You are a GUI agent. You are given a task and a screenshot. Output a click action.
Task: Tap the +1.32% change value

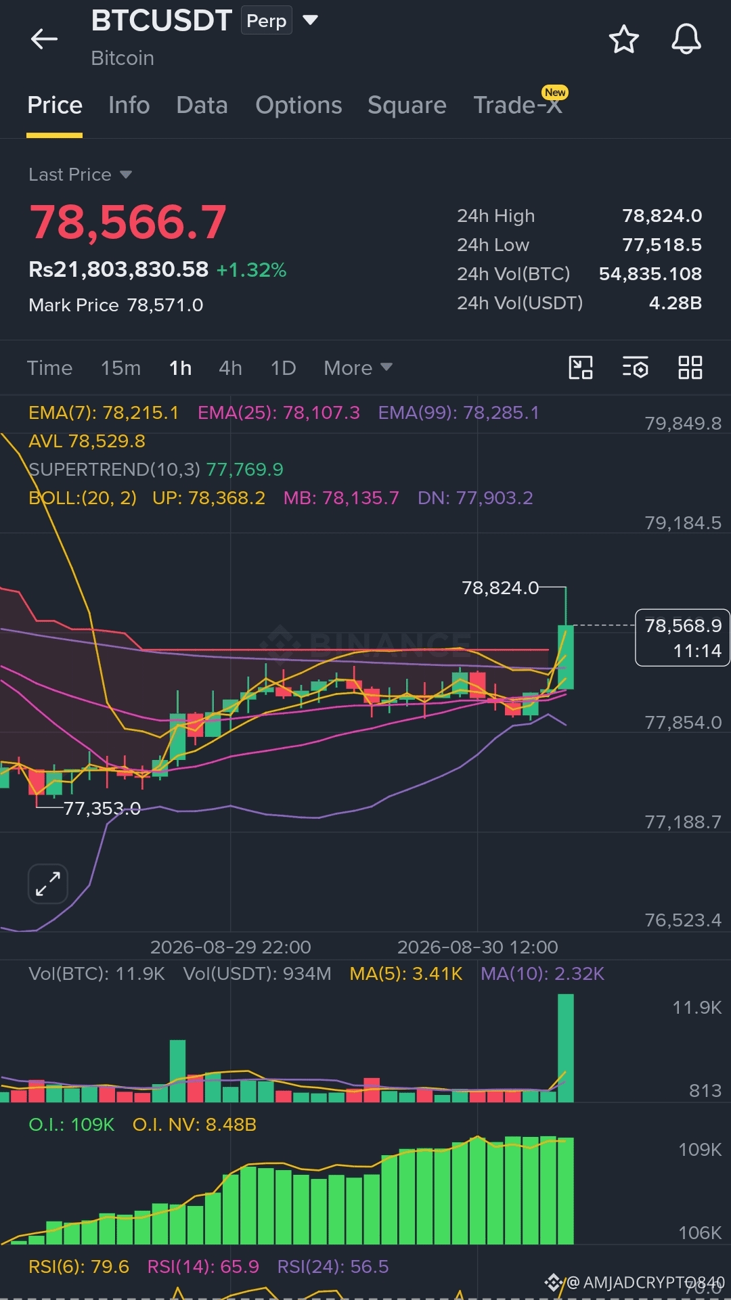coord(251,270)
